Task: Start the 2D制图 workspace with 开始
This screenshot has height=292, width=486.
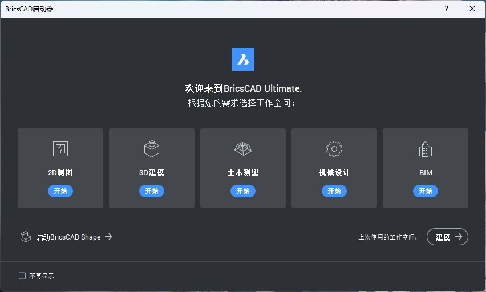Action: click(60, 191)
